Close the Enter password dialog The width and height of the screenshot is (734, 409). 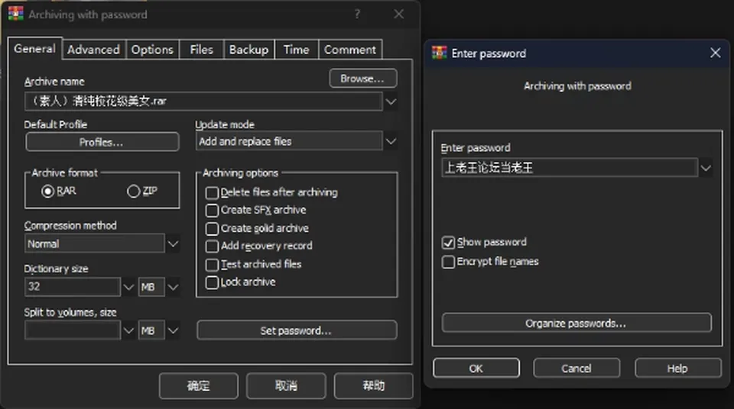coord(716,53)
